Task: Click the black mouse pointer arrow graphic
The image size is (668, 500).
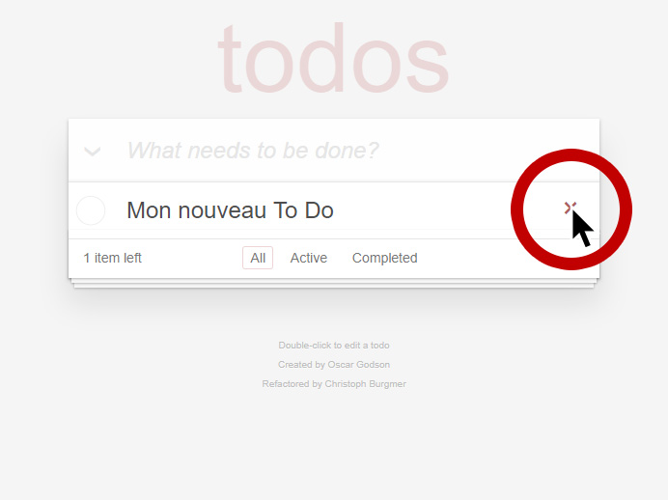Action: coord(582,229)
